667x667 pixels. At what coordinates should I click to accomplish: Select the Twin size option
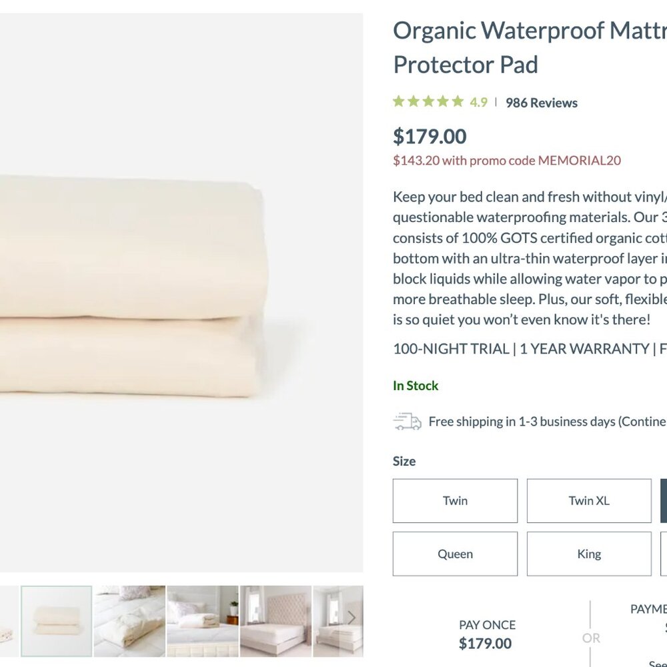click(x=455, y=500)
